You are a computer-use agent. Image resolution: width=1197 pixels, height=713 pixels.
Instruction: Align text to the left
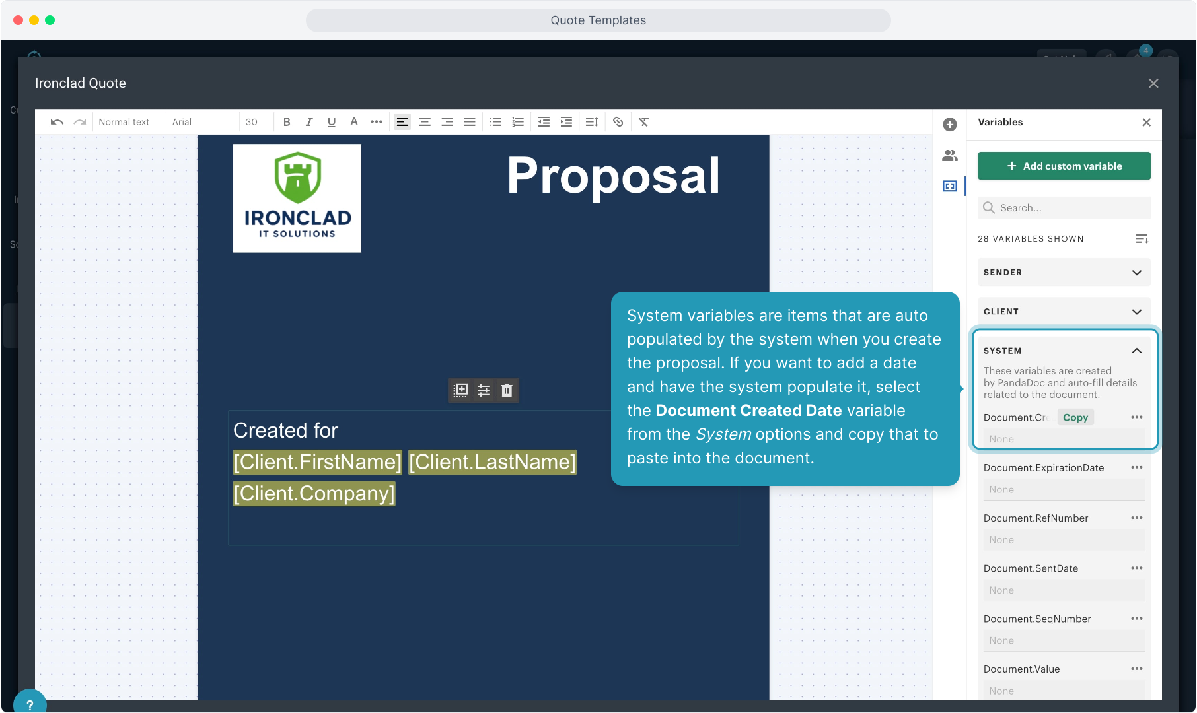point(402,122)
